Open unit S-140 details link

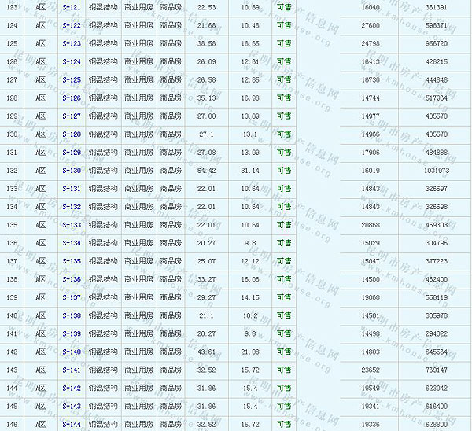[x=72, y=352]
